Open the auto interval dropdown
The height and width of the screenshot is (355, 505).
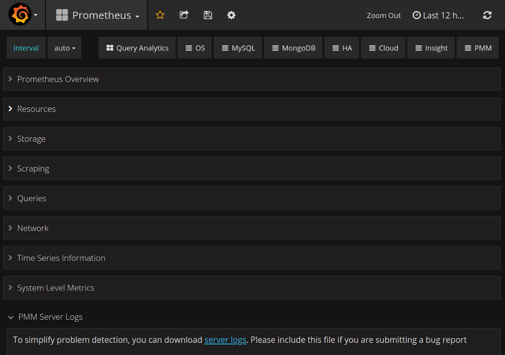tap(65, 48)
